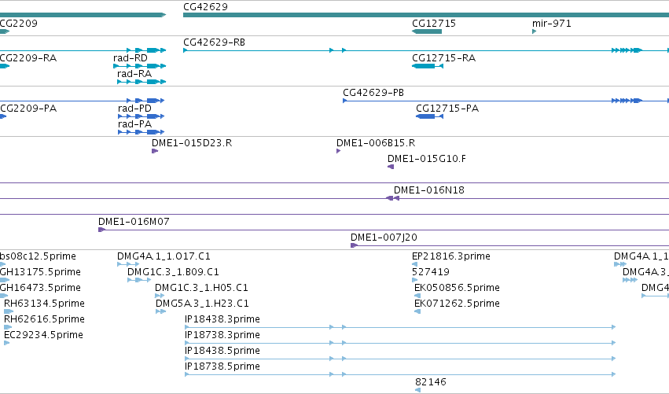Click the CG2209-RA transcript label
Image resolution: width=669 pixels, height=394 pixels.
28,57
